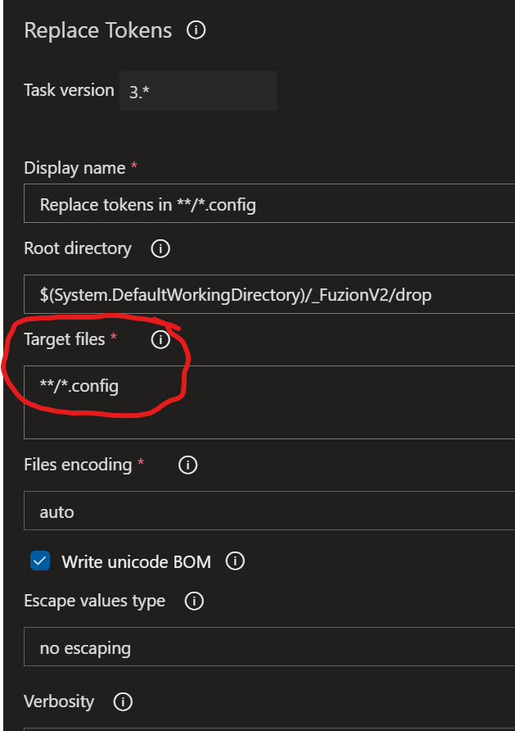Uncheck the Write unicode BOM checkbox
This screenshot has height=731, width=515.
click(x=42, y=561)
